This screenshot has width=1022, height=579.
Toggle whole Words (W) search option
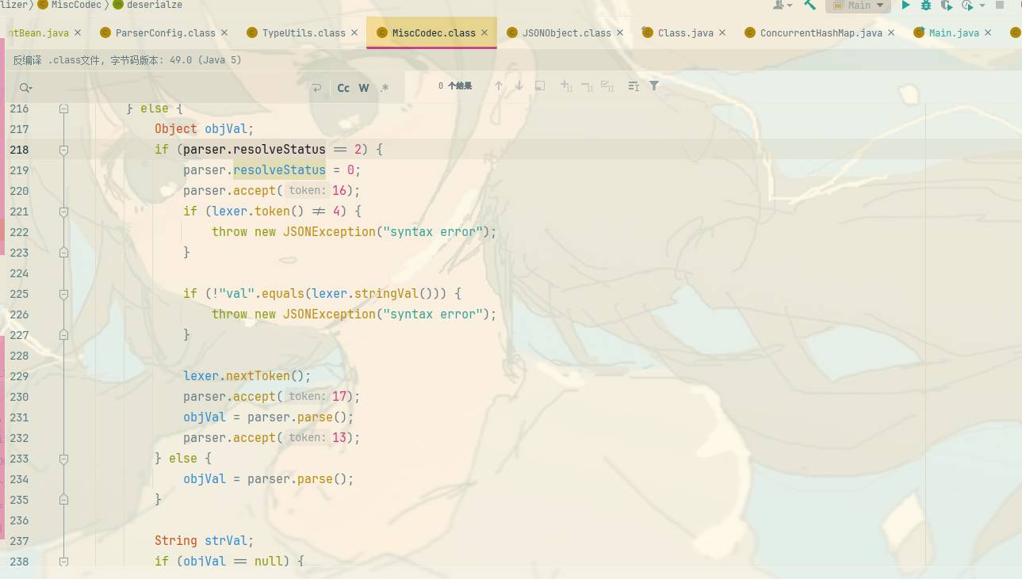tap(364, 88)
